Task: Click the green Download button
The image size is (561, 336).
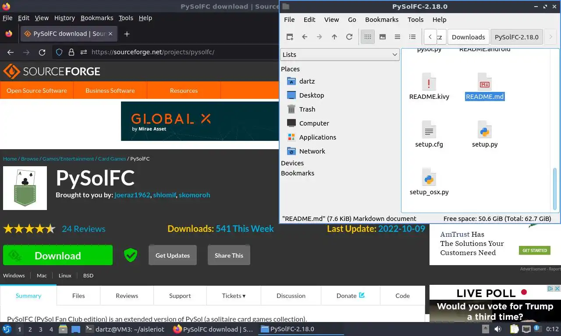Action: 58,255
